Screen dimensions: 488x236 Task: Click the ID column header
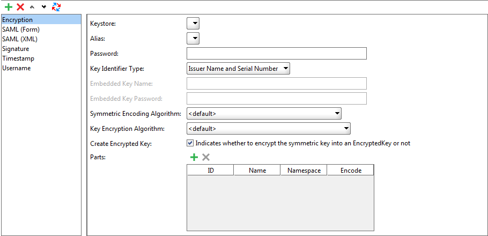click(210, 171)
